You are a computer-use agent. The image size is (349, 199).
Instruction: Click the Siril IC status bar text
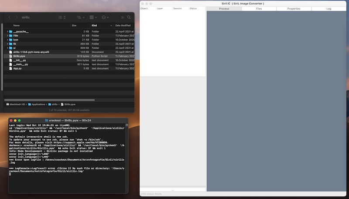pos(151,194)
